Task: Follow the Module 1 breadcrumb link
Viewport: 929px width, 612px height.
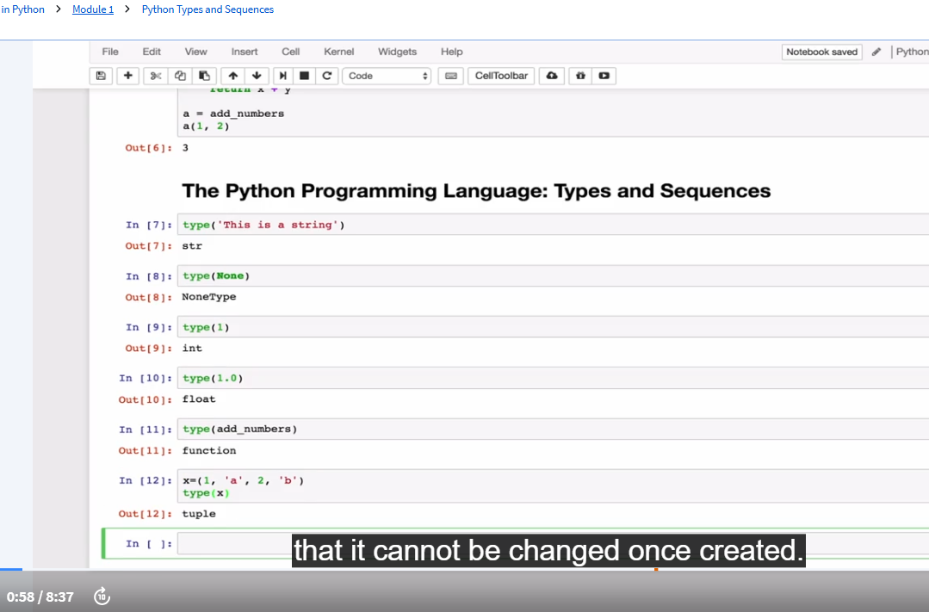Action: [x=93, y=9]
